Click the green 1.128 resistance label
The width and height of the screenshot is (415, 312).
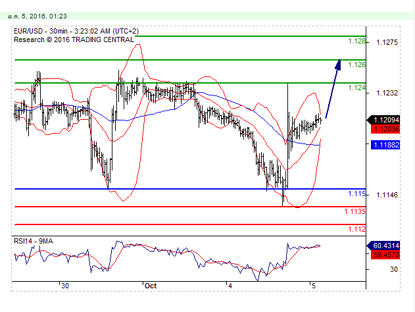pos(356,41)
